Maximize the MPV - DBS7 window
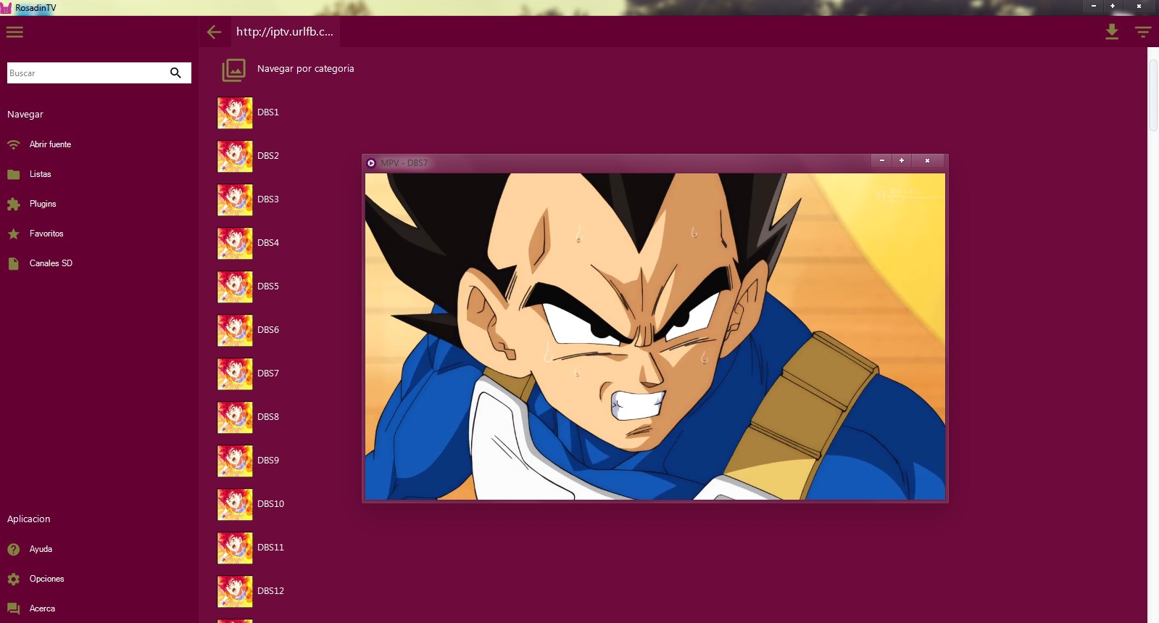The width and height of the screenshot is (1159, 623). [902, 160]
